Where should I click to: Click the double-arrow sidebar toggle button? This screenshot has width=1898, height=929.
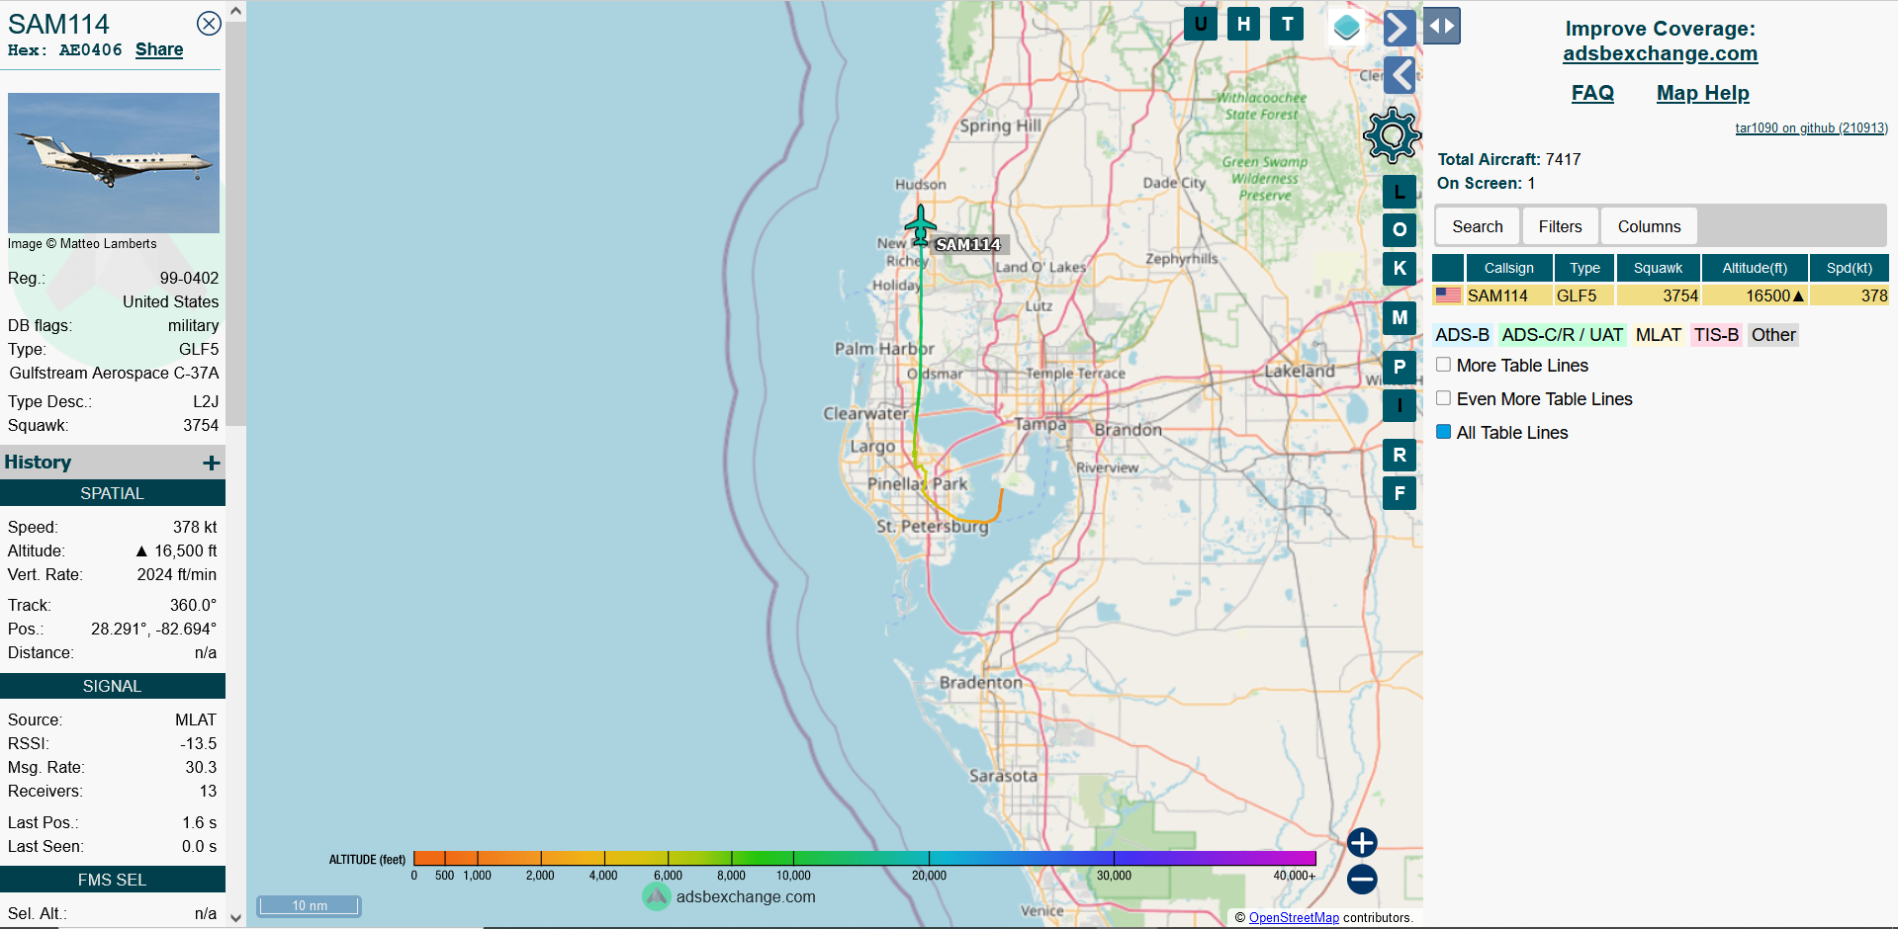click(x=1442, y=27)
